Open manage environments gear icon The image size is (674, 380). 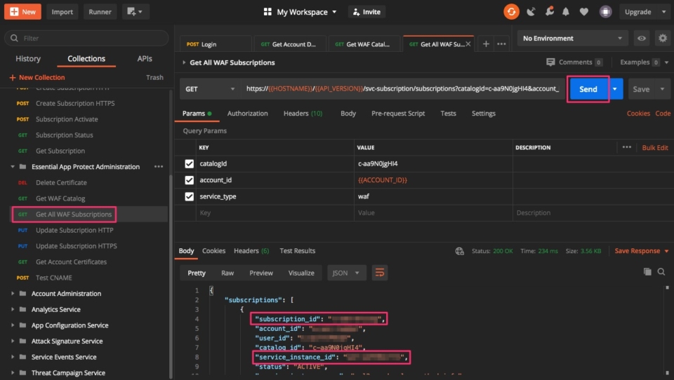pos(663,39)
